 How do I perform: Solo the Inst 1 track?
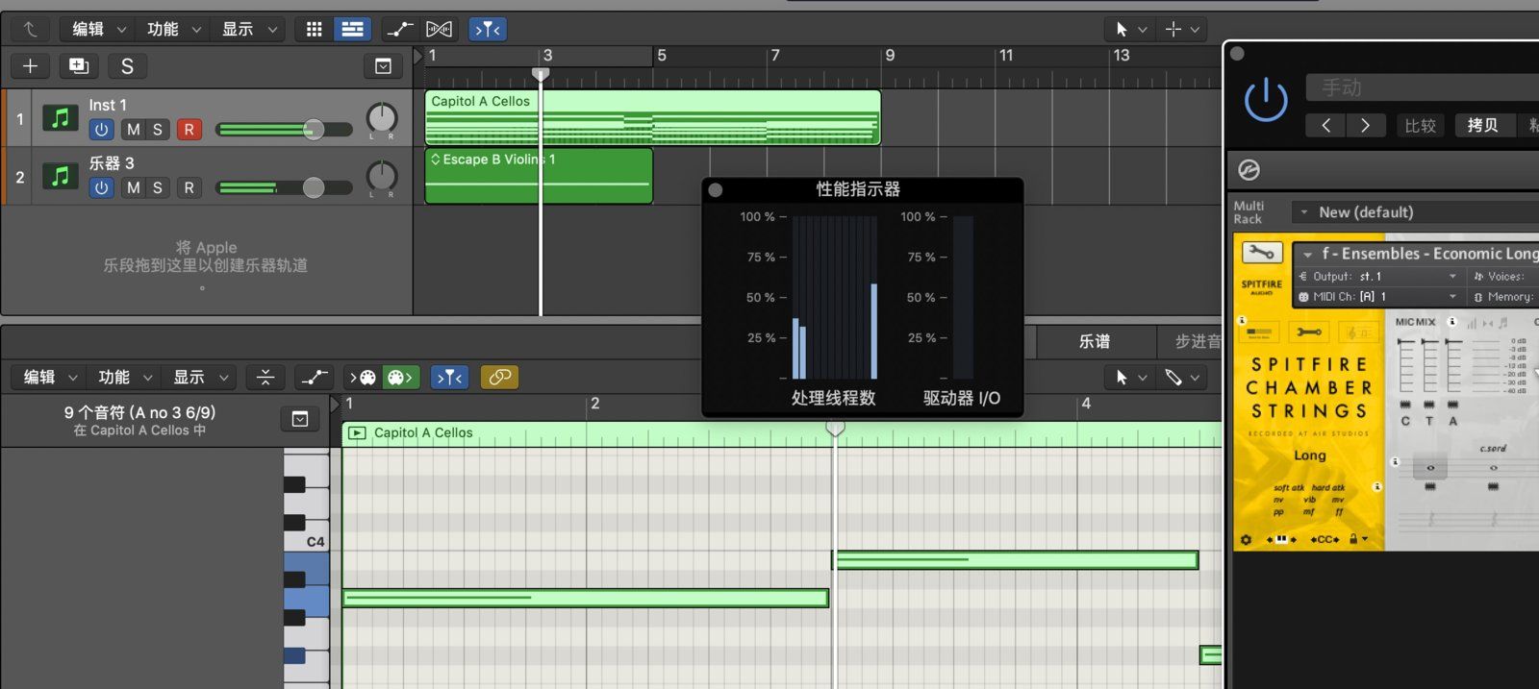click(x=158, y=130)
